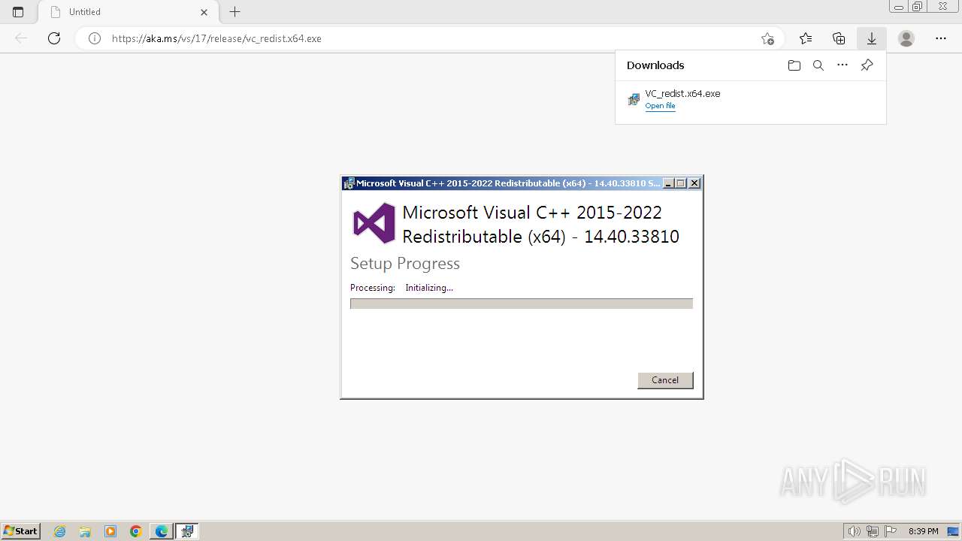Image resolution: width=962 pixels, height=541 pixels.
Task: Open Windows Media Player from taskbar
Action: coord(110,531)
